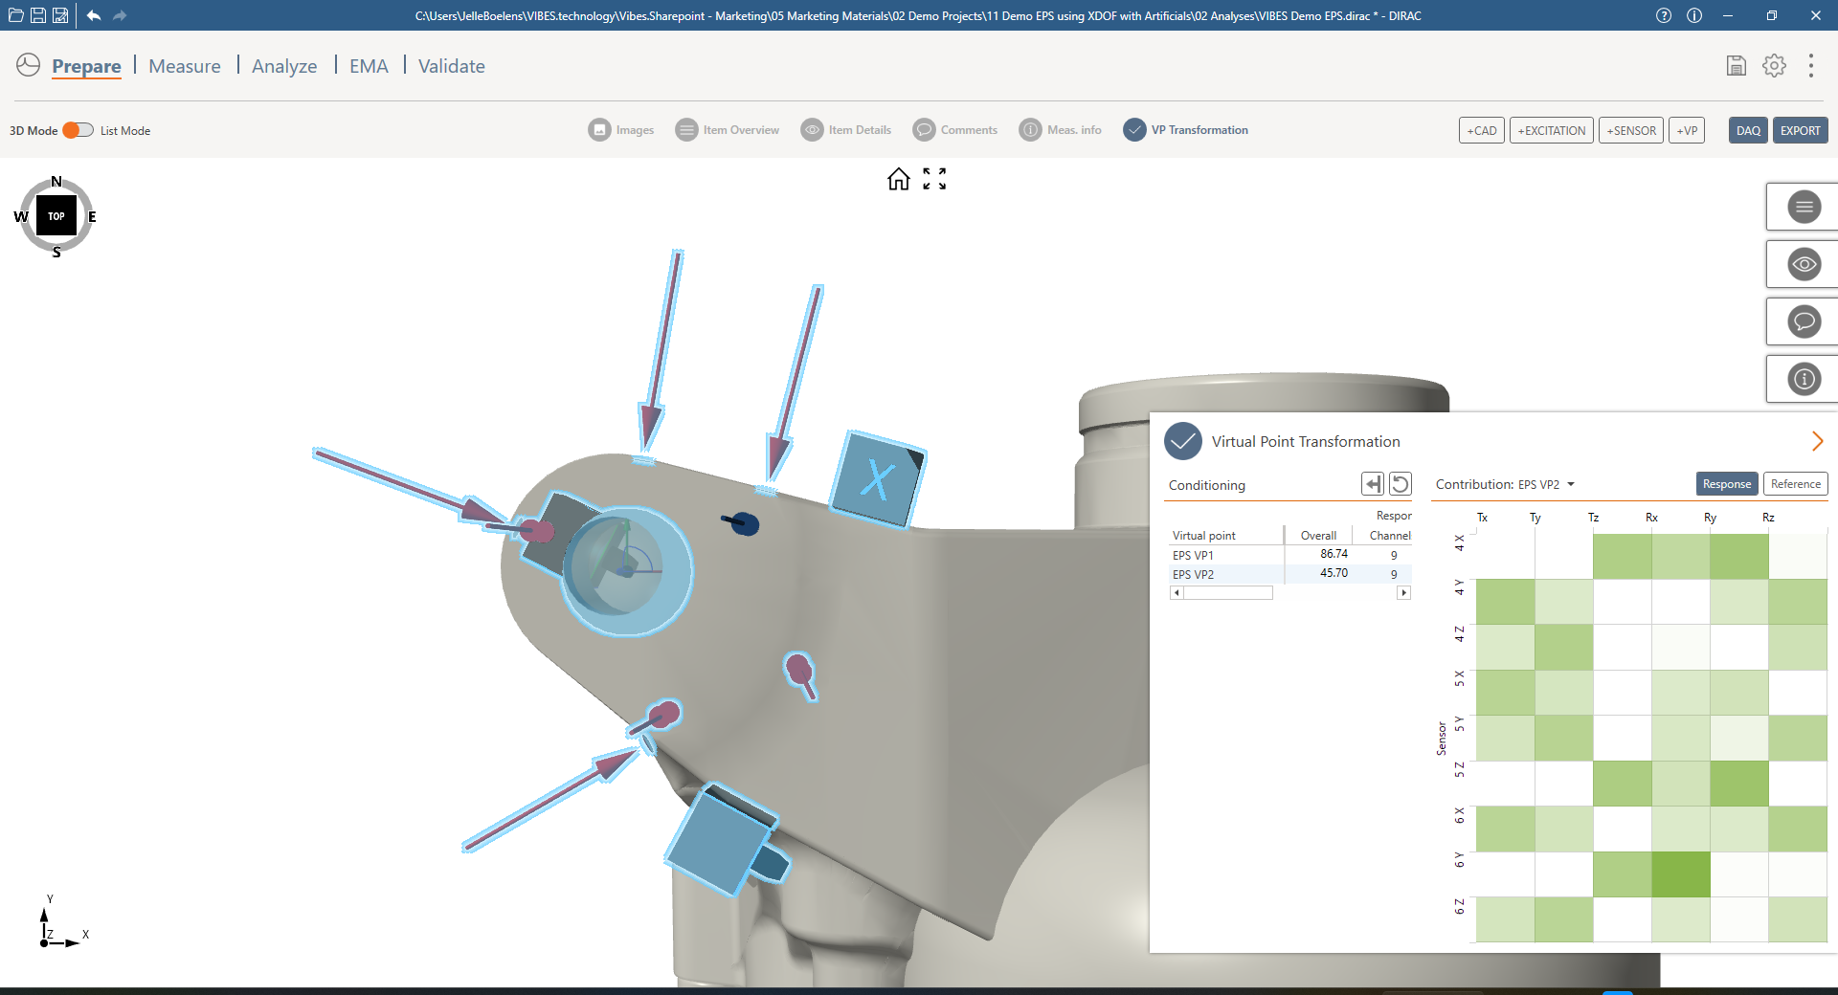Click the conditioning step-back arrow icon
This screenshot has width=1838, height=995.
point(1373,484)
